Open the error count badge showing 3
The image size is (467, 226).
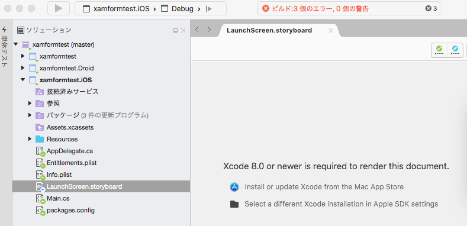tap(431, 9)
